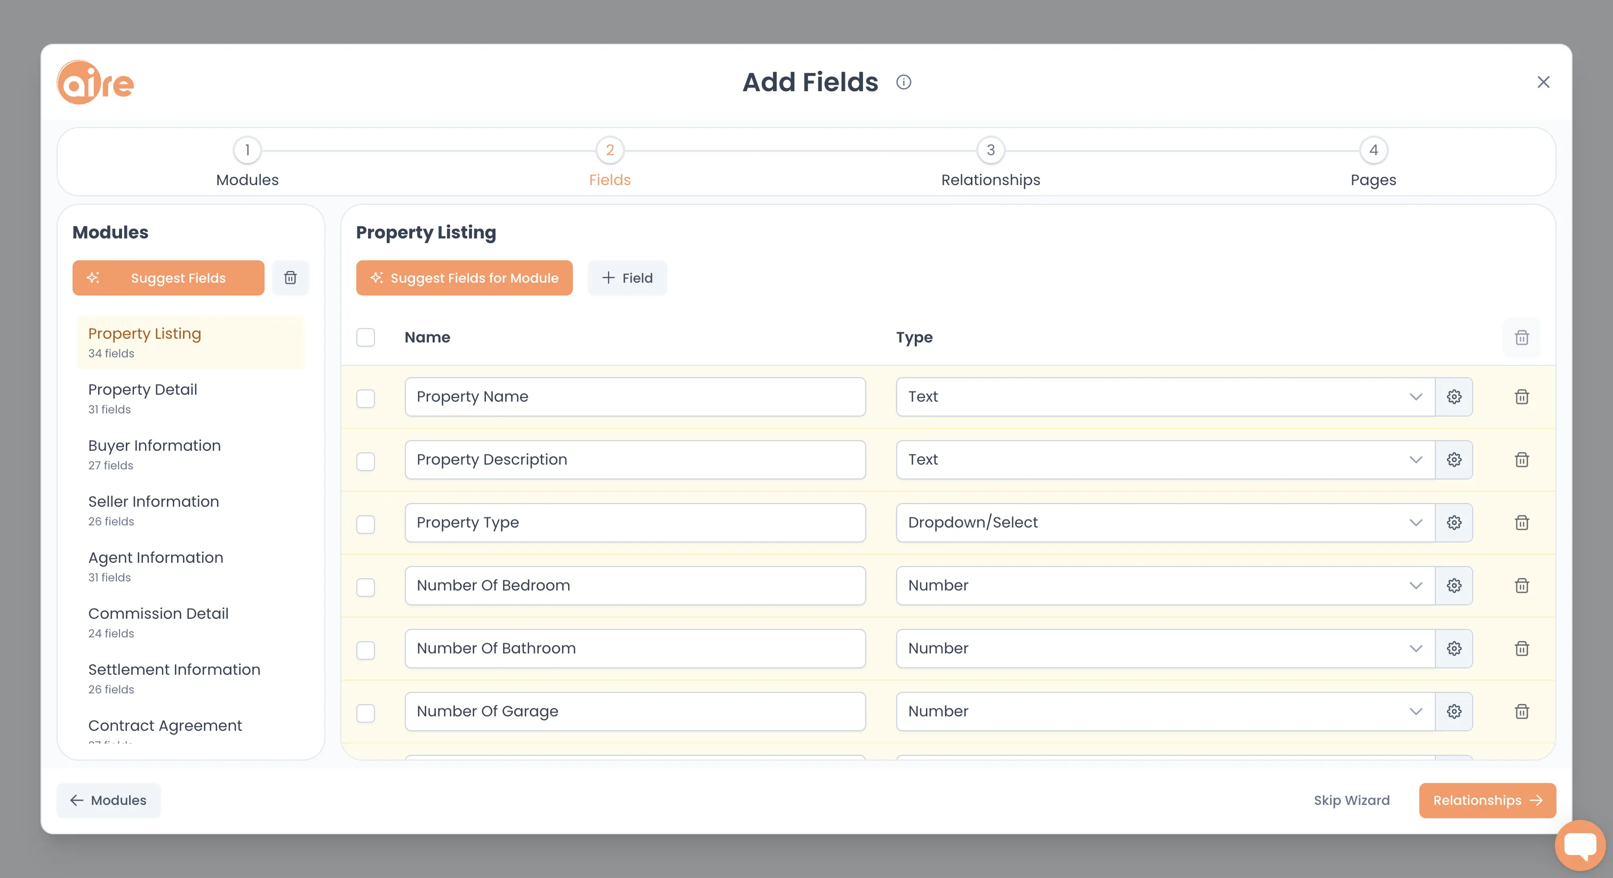The width and height of the screenshot is (1613, 878).
Task: Edit the Property Type name field
Action: [635, 522]
